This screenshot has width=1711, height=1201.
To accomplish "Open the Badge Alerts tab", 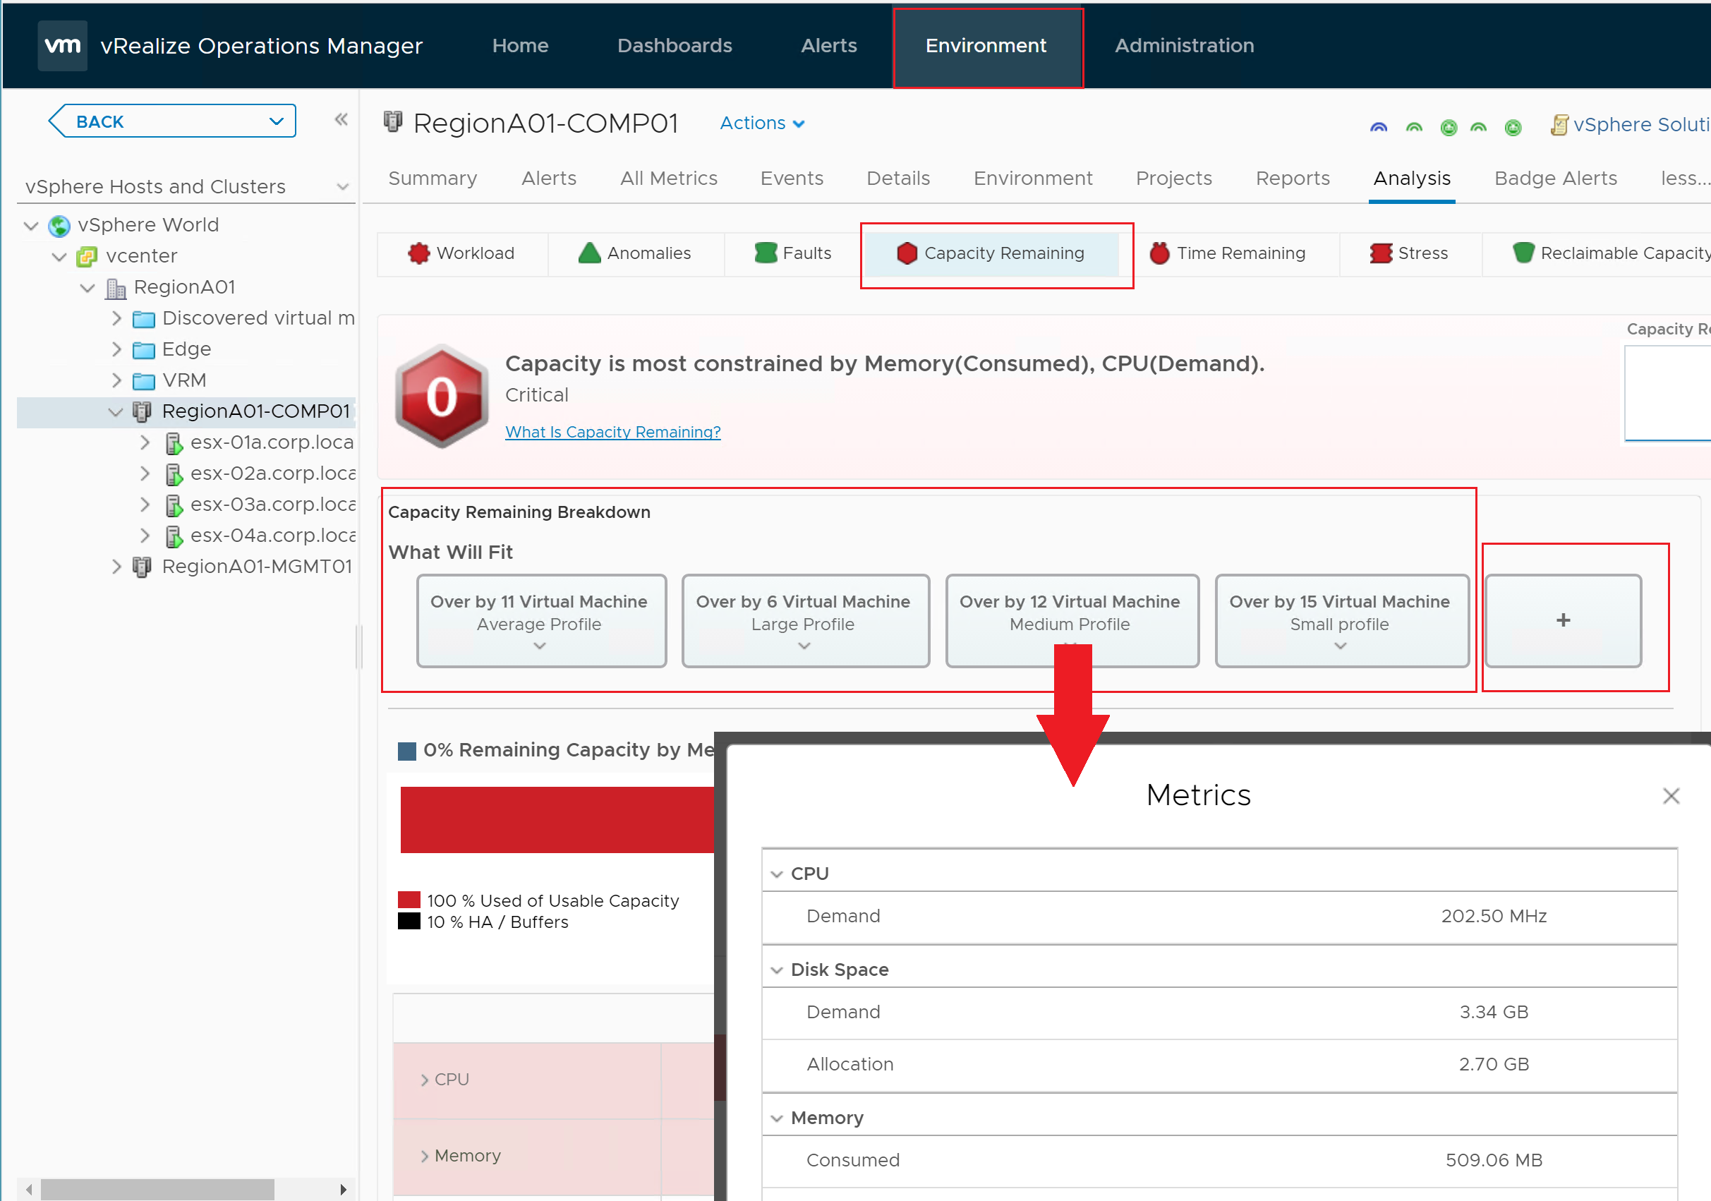I will [x=1555, y=179].
